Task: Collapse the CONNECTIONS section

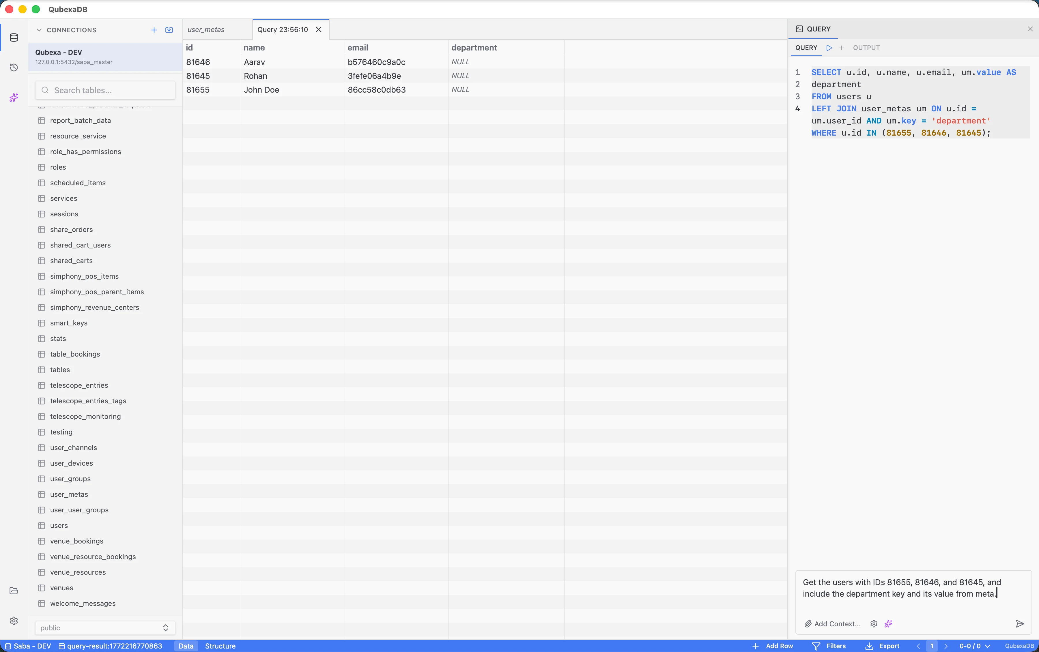Action: (39, 30)
